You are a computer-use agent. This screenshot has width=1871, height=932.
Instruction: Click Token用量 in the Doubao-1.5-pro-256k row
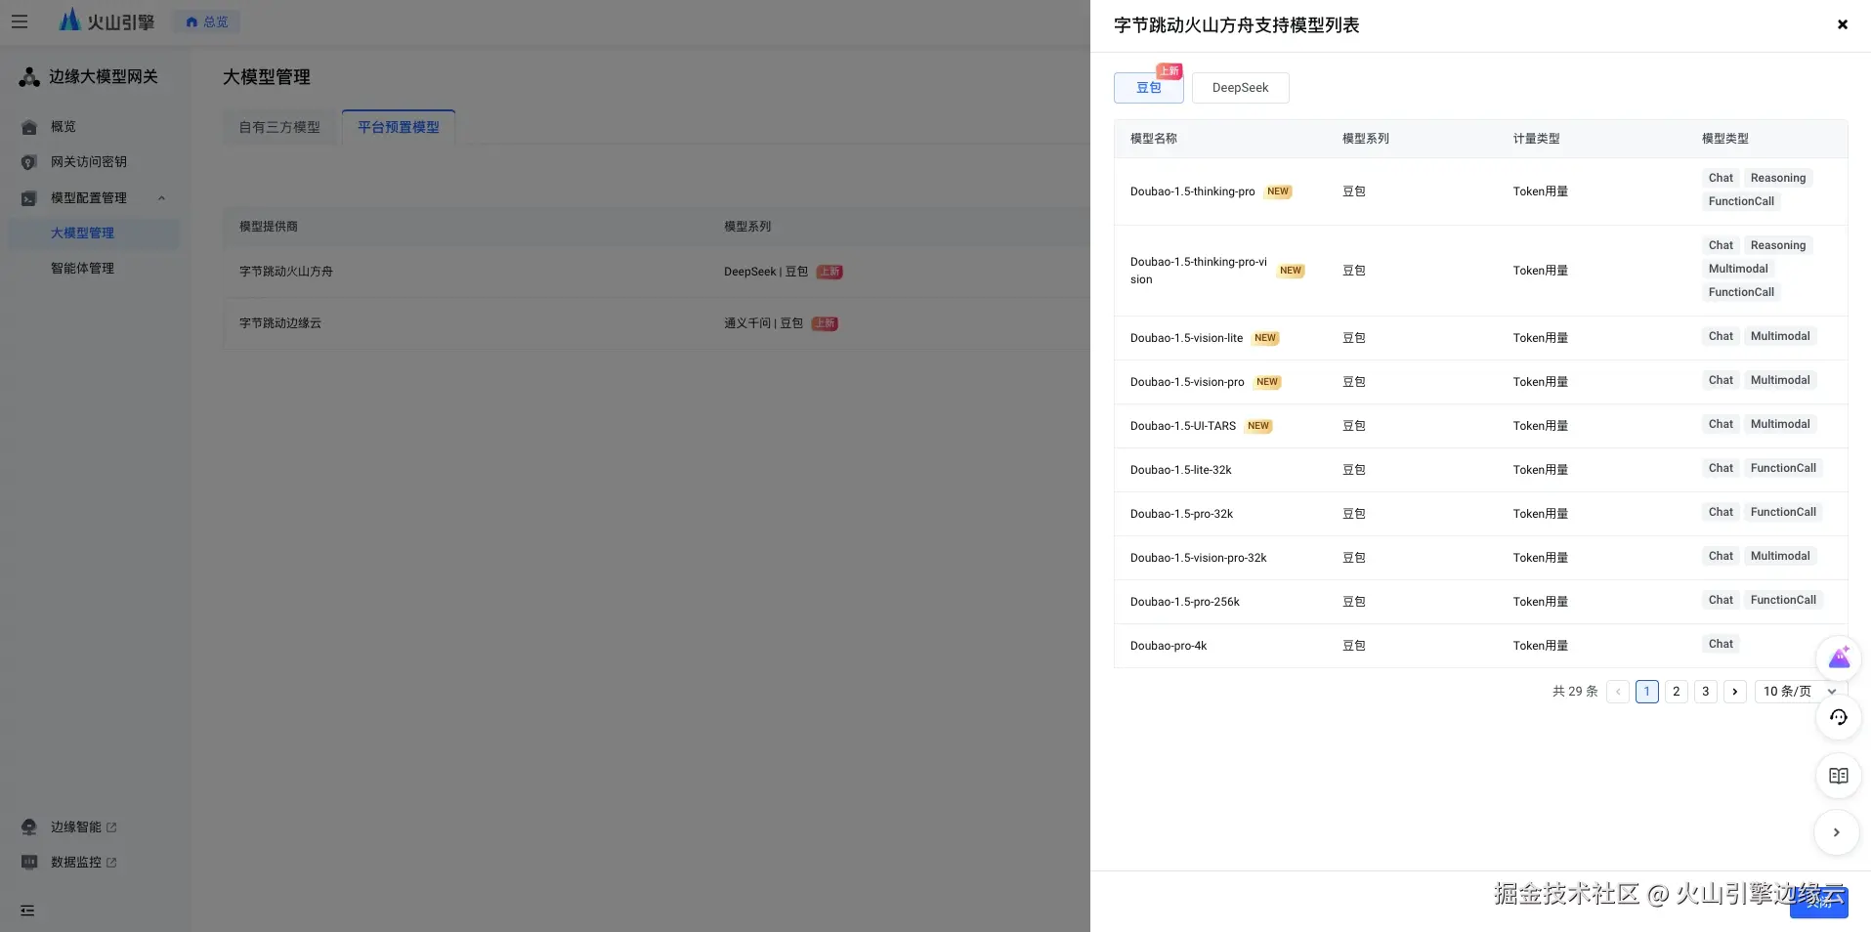[1541, 602]
